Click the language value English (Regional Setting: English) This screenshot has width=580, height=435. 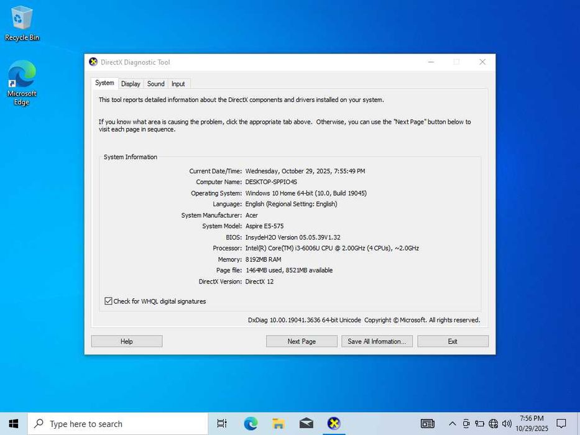291,204
